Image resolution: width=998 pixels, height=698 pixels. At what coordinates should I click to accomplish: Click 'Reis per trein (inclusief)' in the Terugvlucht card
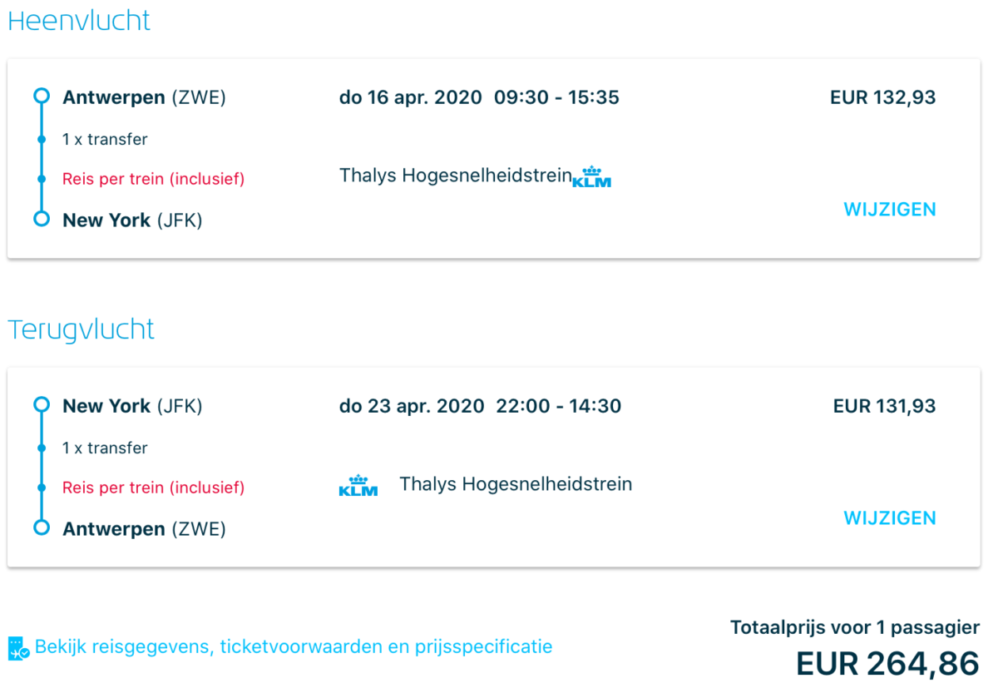pyautogui.click(x=153, y=488)
